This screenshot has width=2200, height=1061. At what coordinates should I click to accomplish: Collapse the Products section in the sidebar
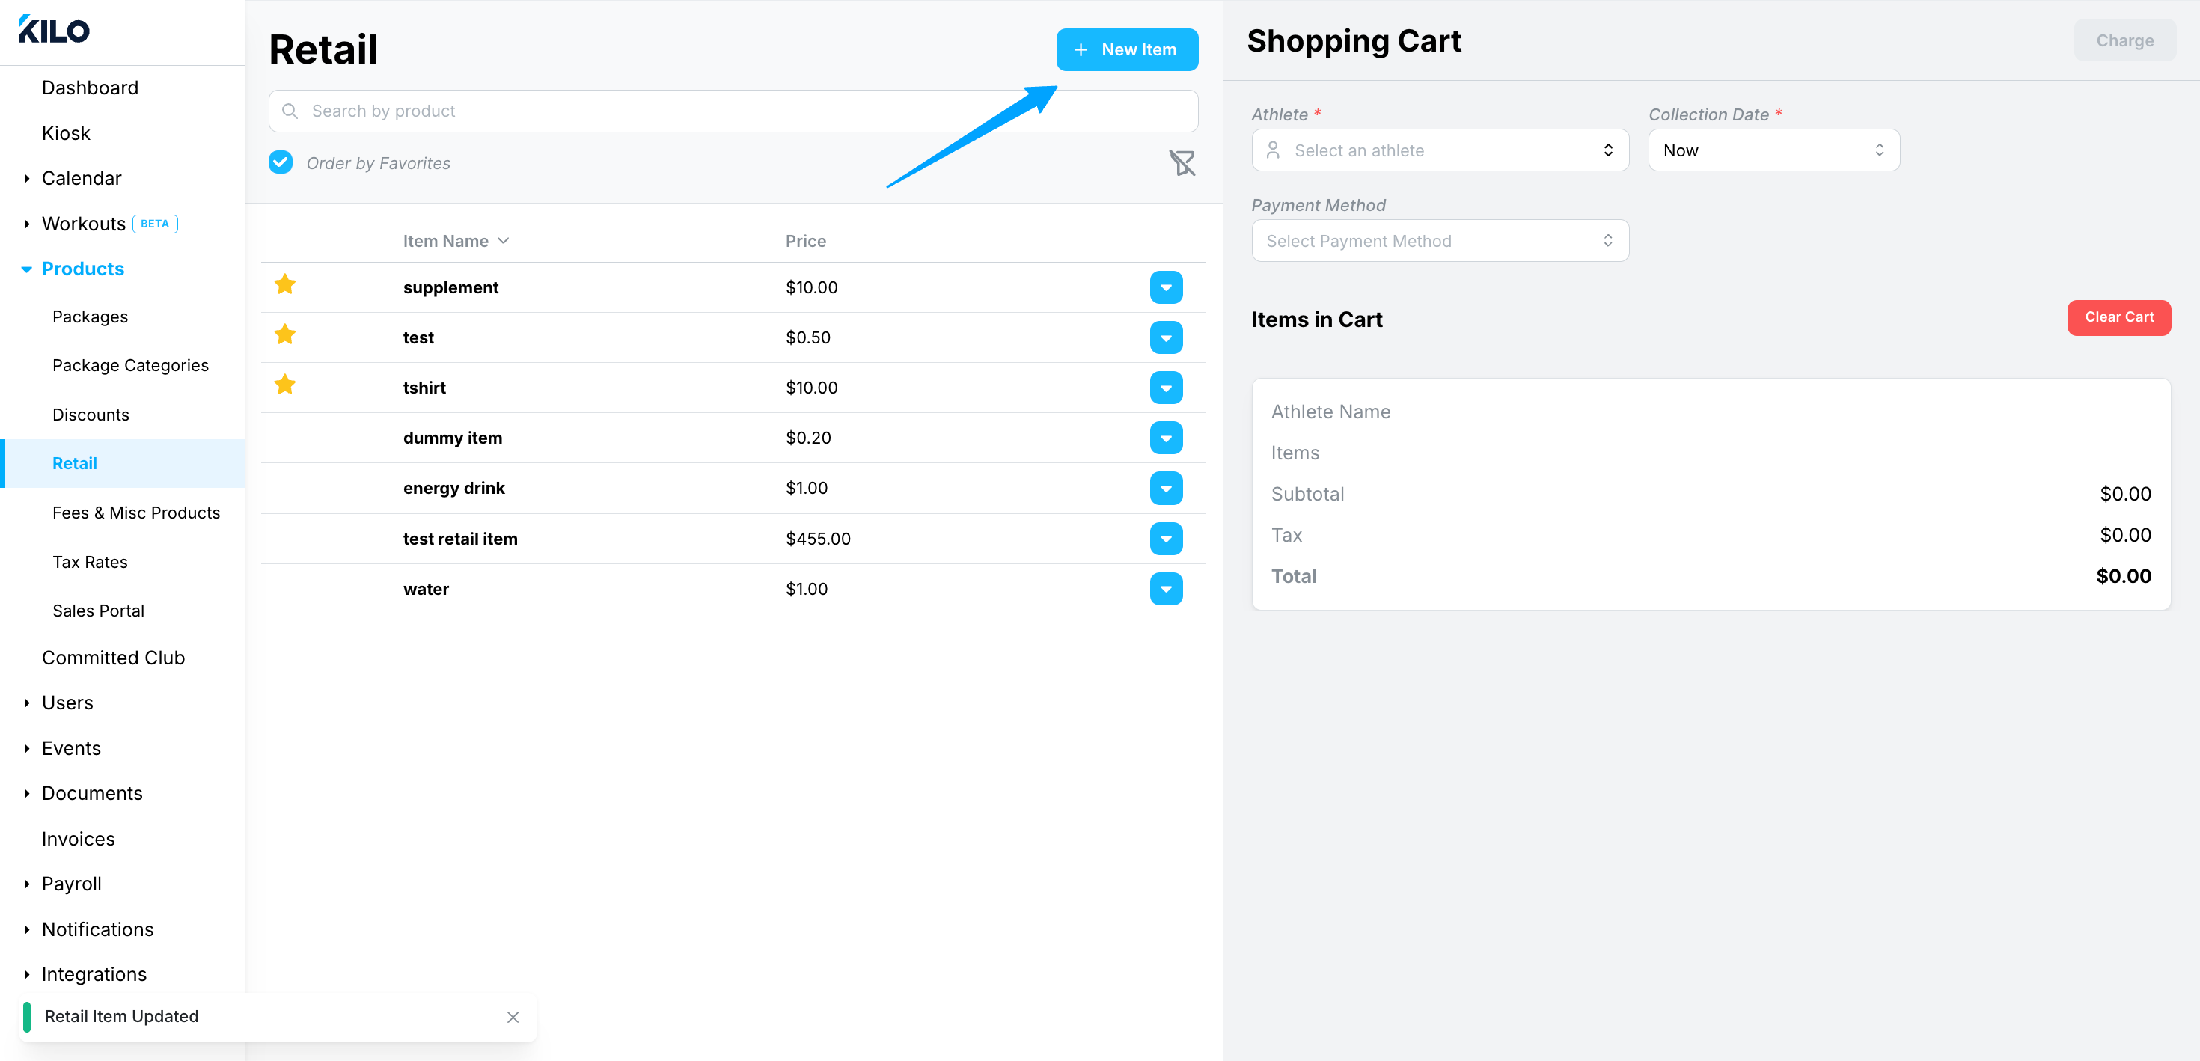pos(83,269)
